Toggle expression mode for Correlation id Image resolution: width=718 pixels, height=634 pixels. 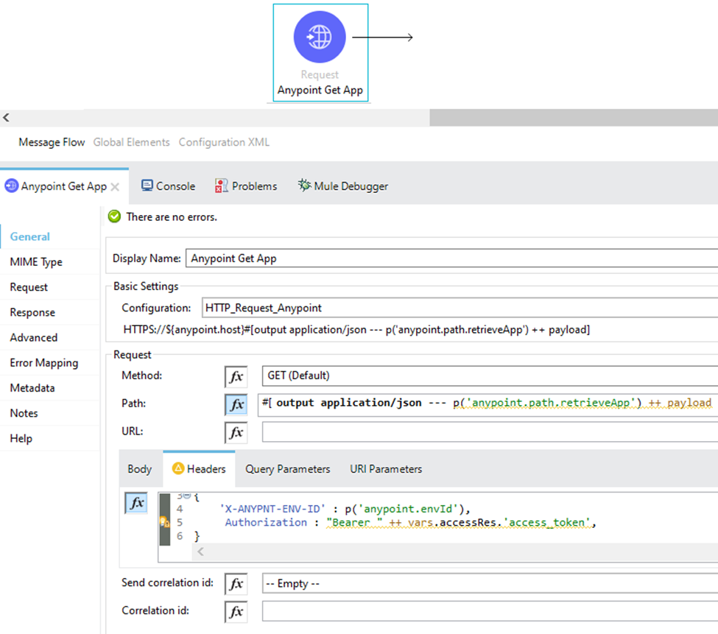[x=236, y=612]
